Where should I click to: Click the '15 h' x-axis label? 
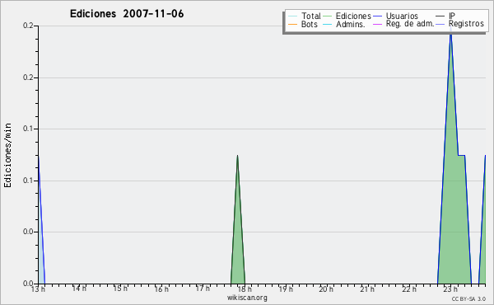(x=120, y=289)
